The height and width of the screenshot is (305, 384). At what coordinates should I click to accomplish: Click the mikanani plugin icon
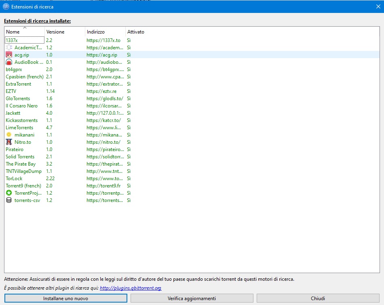pyautogui.click(x=9, y=135)
